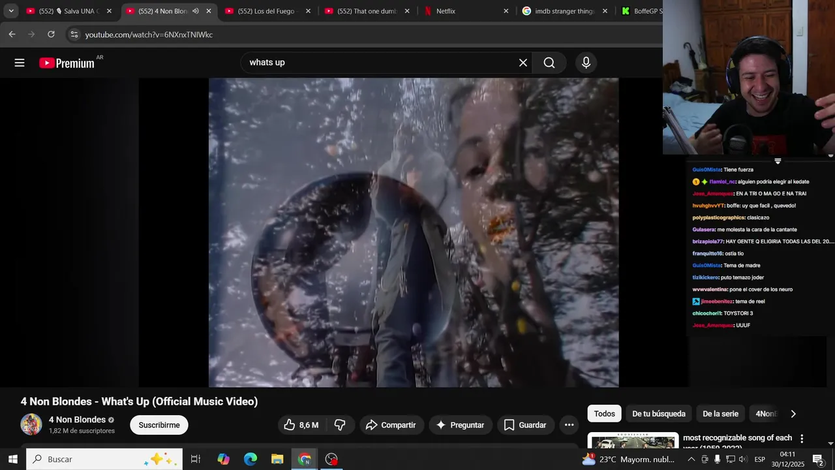Open the Windows Start menu

coord(13,459)
